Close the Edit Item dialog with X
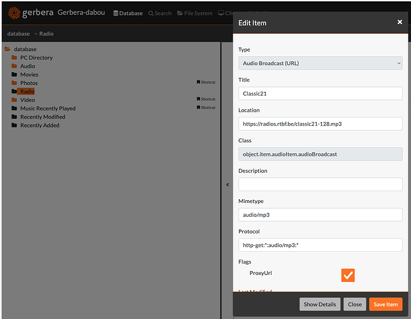 (400, 22)
